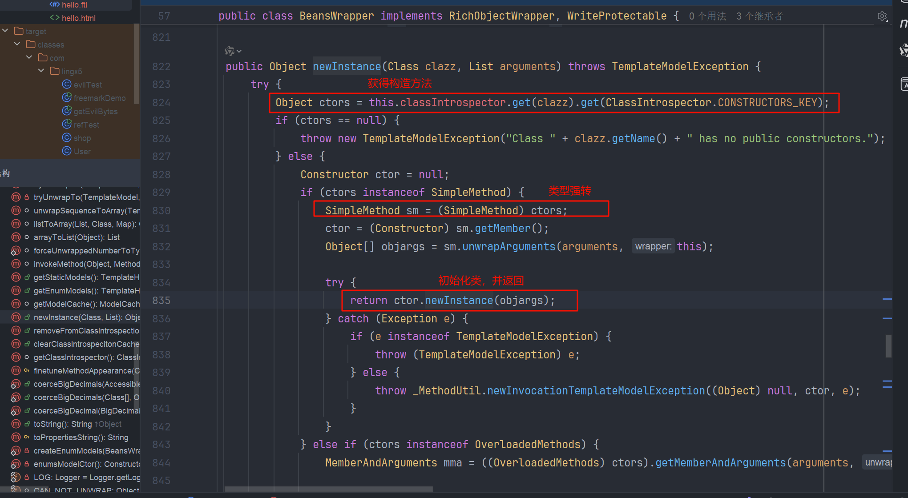Select the runnable freemarkDemo class icon

click(67, 98)
